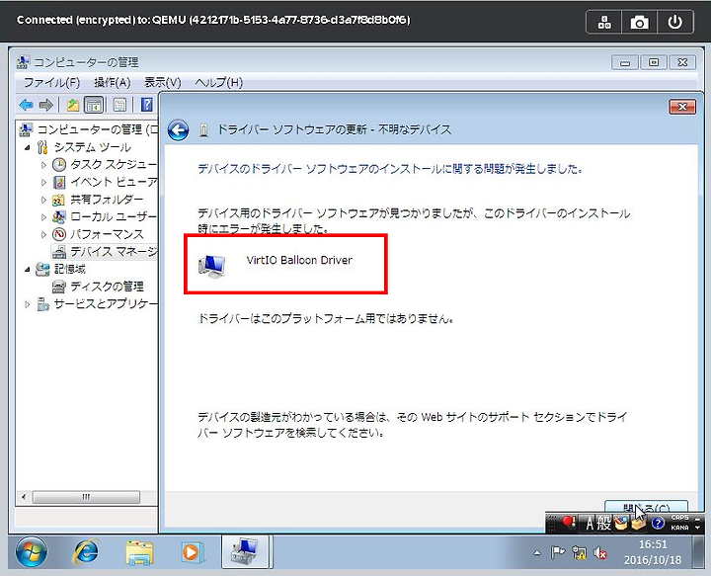Toggle CAPS on the IME language bar
711x576 pixels.
[x=679, y=518]
